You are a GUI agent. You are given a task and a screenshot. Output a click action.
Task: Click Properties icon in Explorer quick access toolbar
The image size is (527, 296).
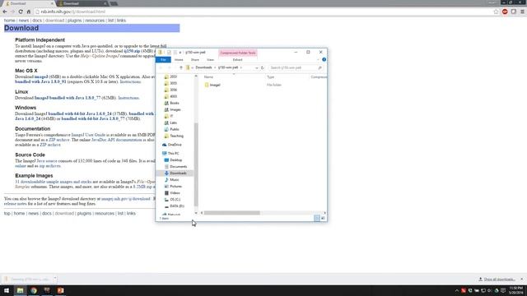point(169,53)
